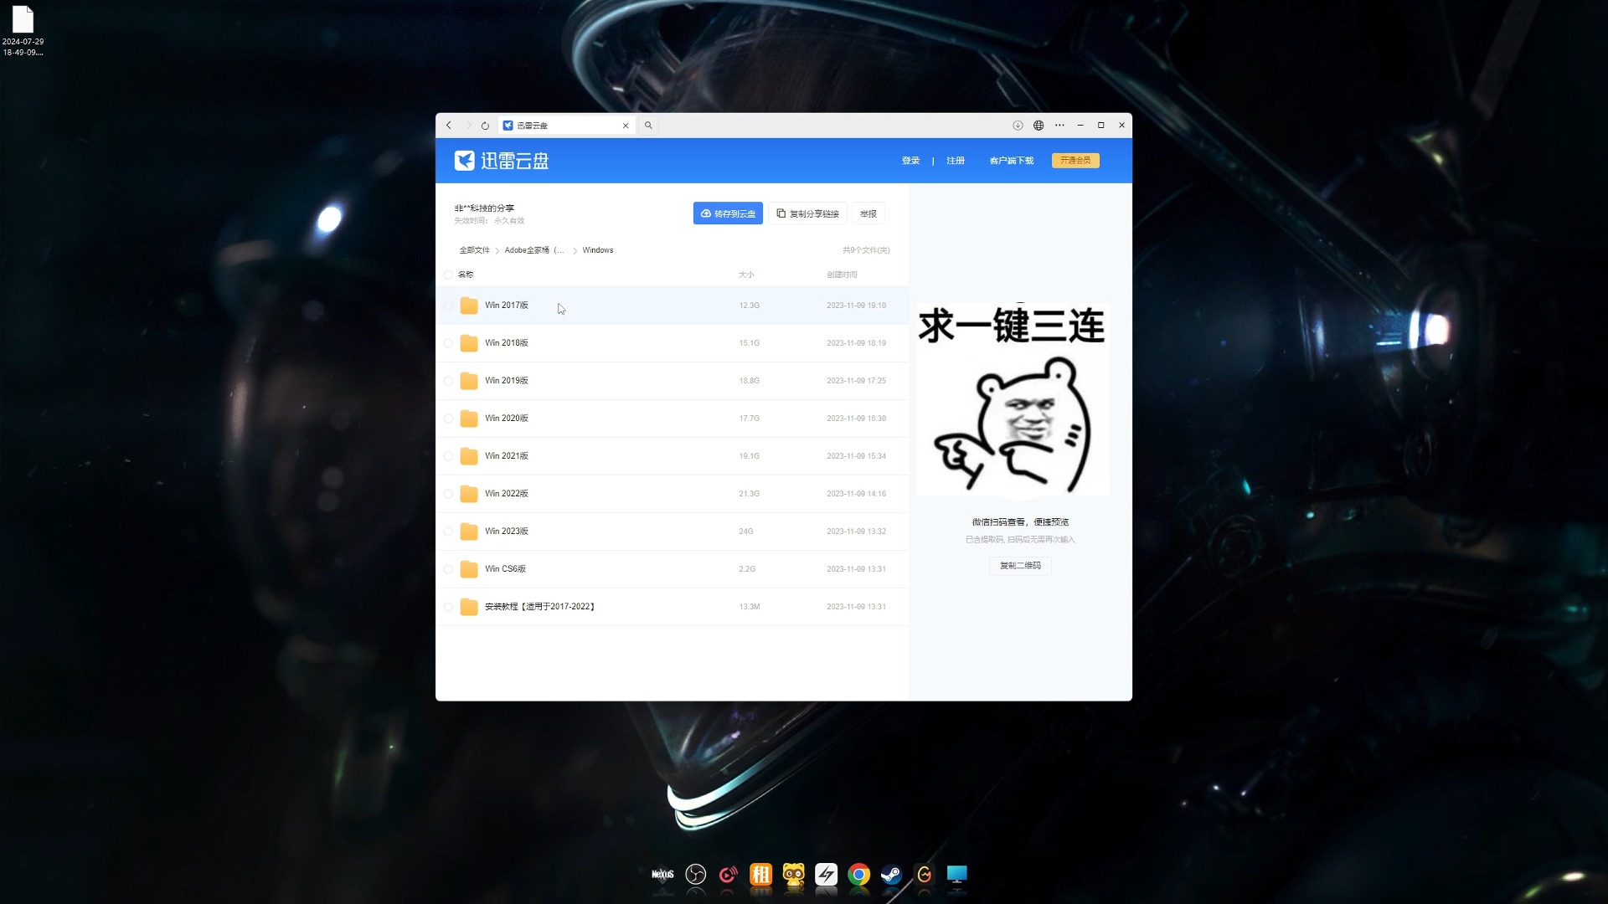The image size is (1608, 904).
Task: Click the date 2023-11-09 19:10
Action: (856, 306)
